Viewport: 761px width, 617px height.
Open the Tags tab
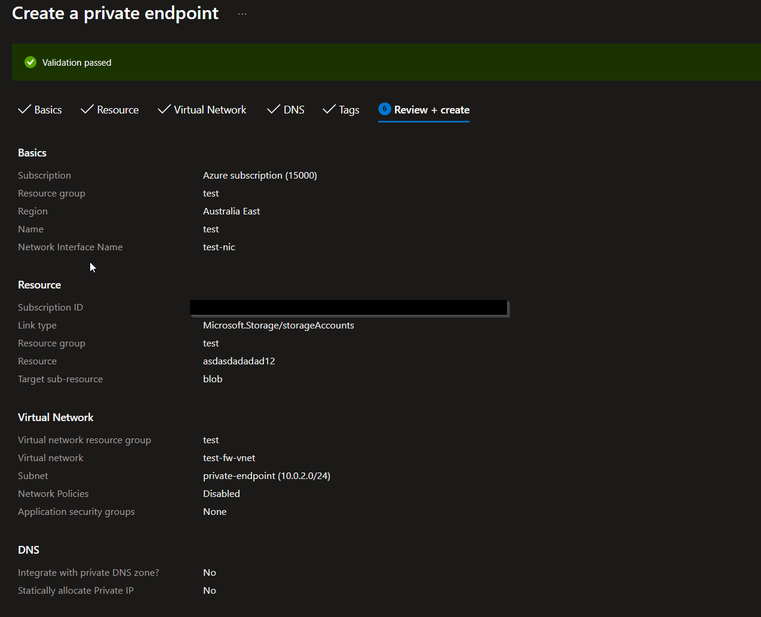(x=349, y=110)
